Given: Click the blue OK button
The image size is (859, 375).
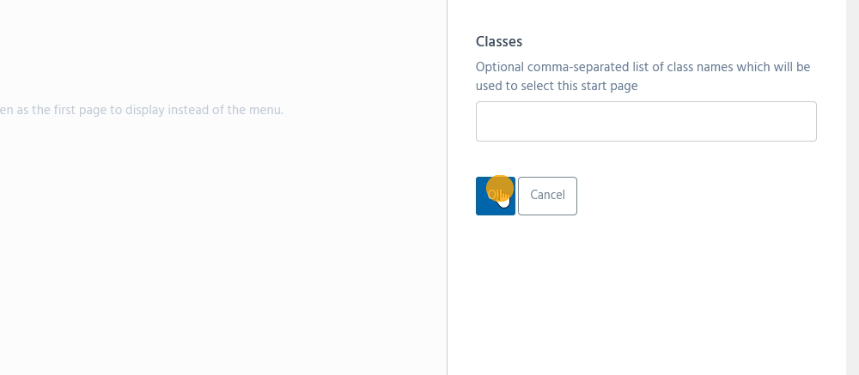Looking at the screenshot, I should pyautogui.click(x=495, y=197).
